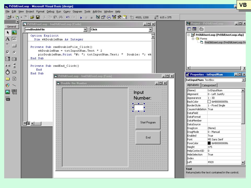Click View Code icon in Project panel
Screen dimensions: 251x188
pos(189,29)
